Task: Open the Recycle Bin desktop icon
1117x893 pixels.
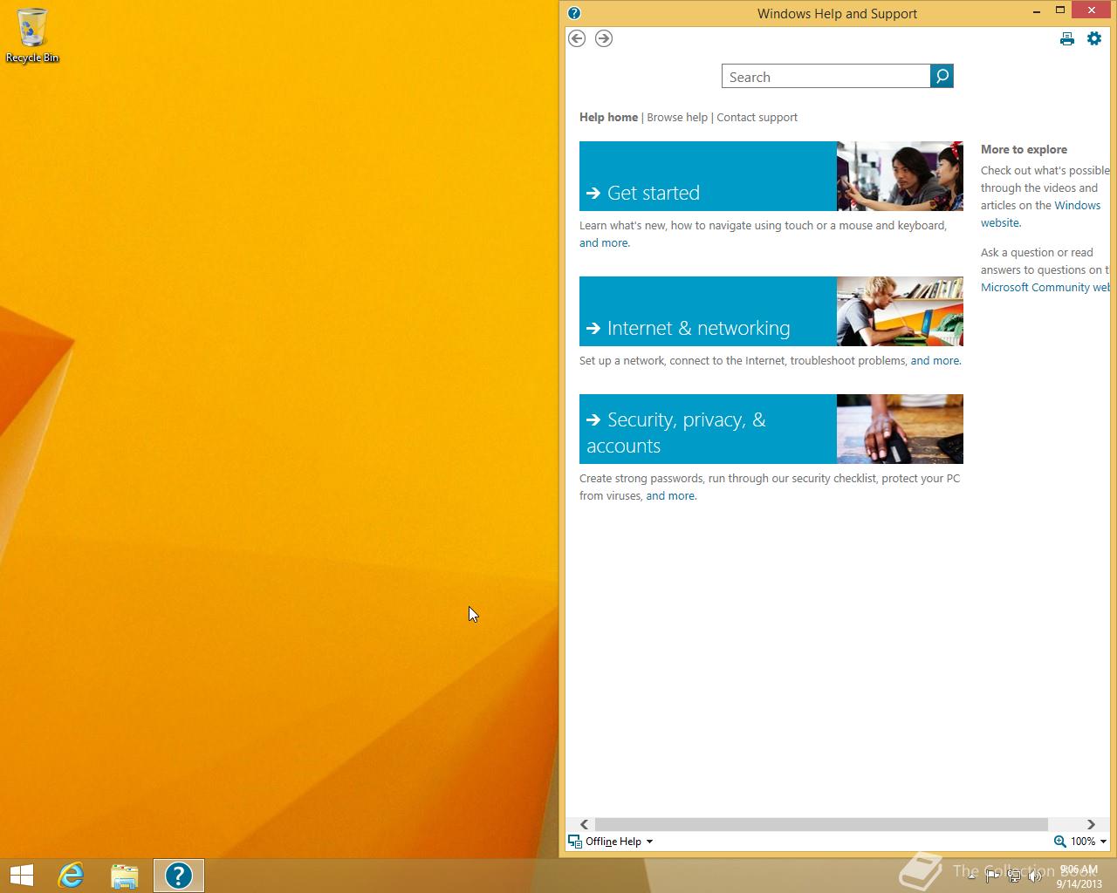Action: [x=32, y=36]
